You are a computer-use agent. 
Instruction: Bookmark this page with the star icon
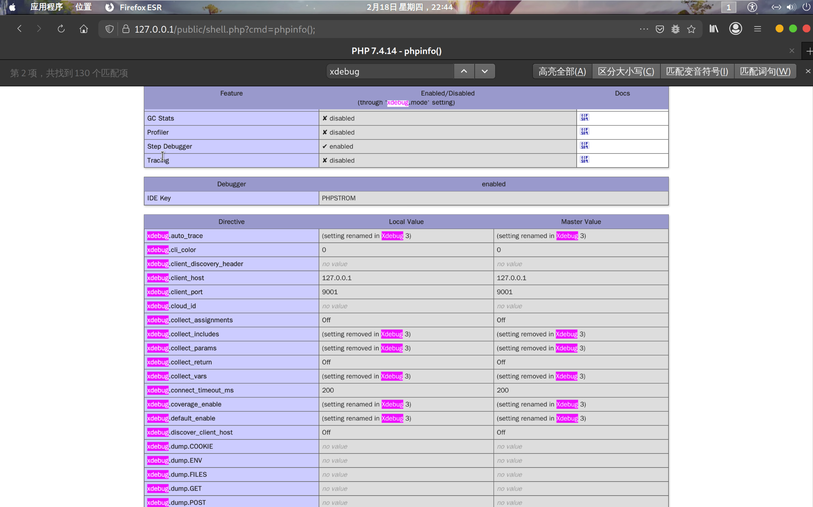coord(691,29)
